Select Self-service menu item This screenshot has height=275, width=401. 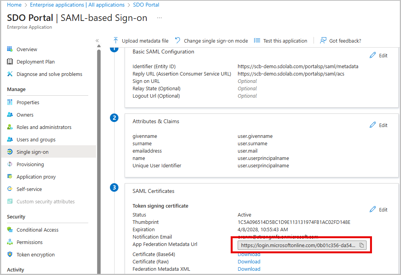click(29, 189)
